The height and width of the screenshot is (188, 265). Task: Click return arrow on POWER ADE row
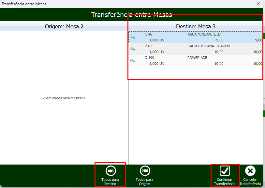click(x=132, y=61)
